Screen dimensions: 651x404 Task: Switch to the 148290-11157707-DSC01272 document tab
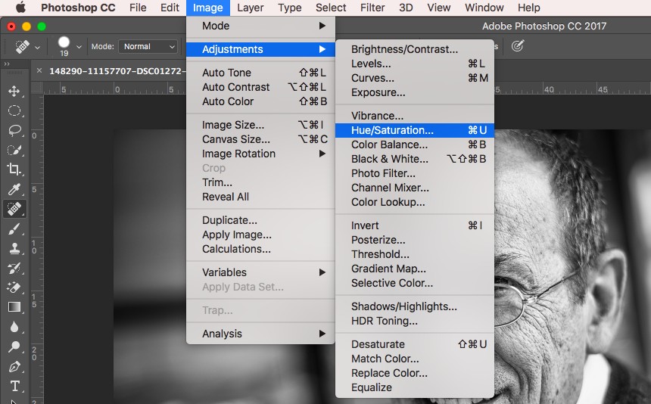click(117, 71)
